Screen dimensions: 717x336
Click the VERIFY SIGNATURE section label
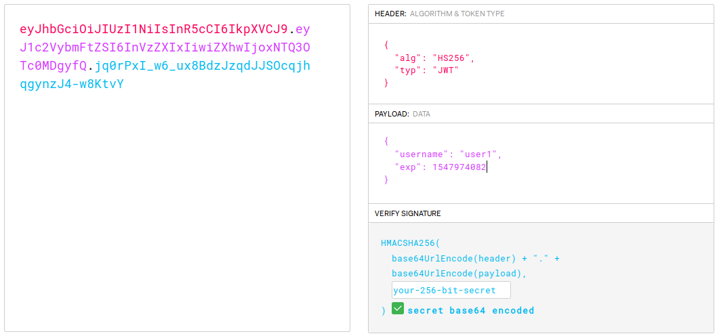(407, 213)
